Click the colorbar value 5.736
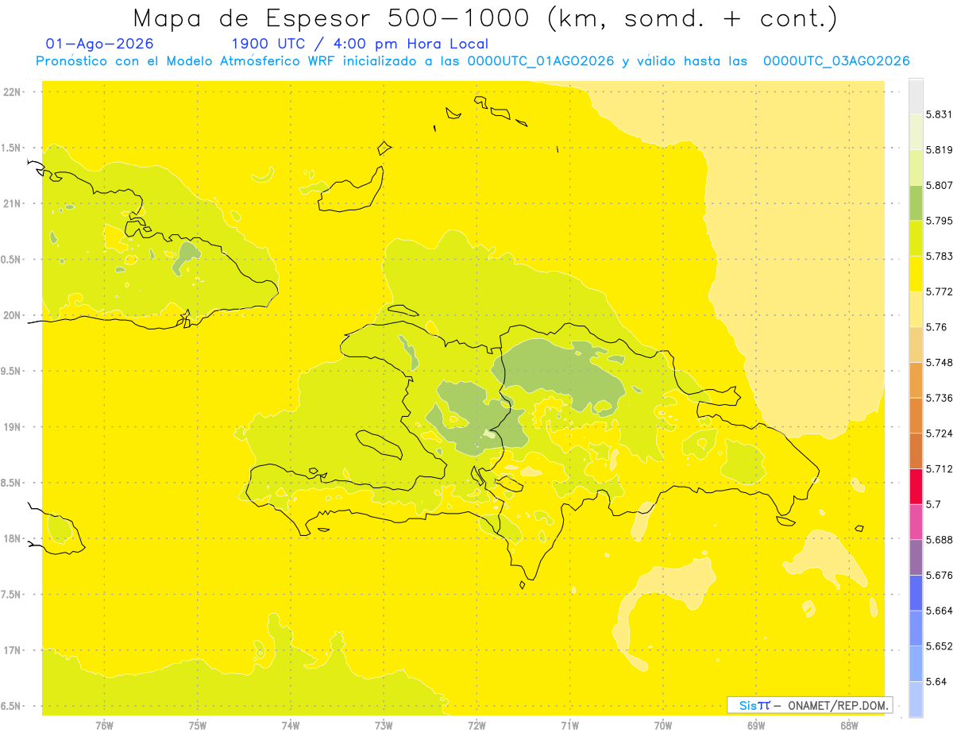The width and height of the screenshot is (953, 736). tap(939, 398)
